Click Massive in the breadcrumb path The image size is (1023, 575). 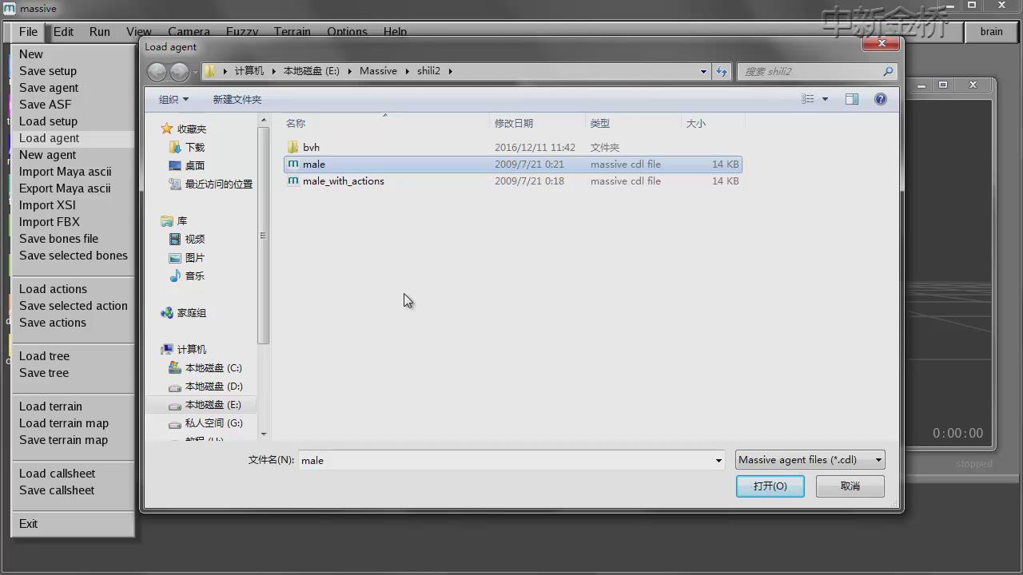point(378,71)
